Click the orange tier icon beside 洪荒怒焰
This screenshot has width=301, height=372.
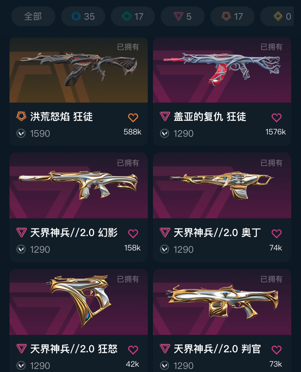[21, 116]
